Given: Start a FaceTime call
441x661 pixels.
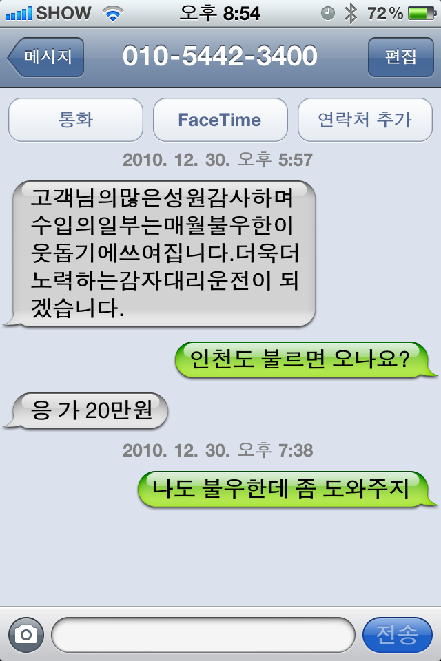Looking at the screenshot, I should 220,120.
